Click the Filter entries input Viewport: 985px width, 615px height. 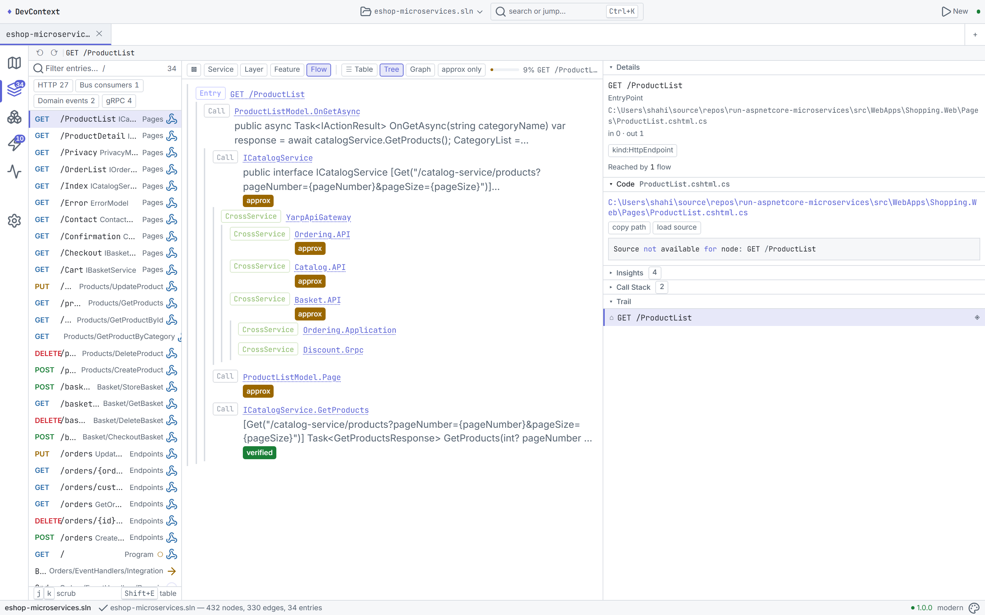[x=105, y=69]
